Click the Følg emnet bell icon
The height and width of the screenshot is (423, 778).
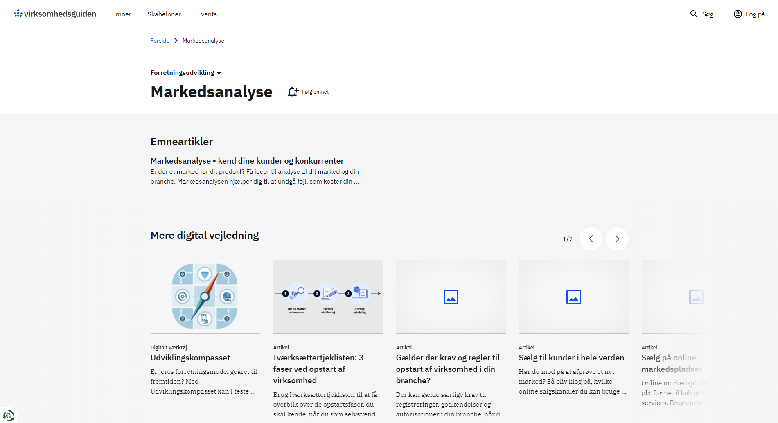293,92
